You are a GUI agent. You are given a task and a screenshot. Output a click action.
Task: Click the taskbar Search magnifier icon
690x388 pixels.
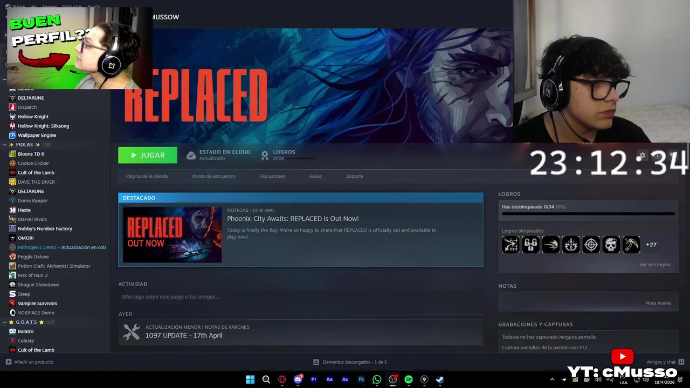point(266,379)
